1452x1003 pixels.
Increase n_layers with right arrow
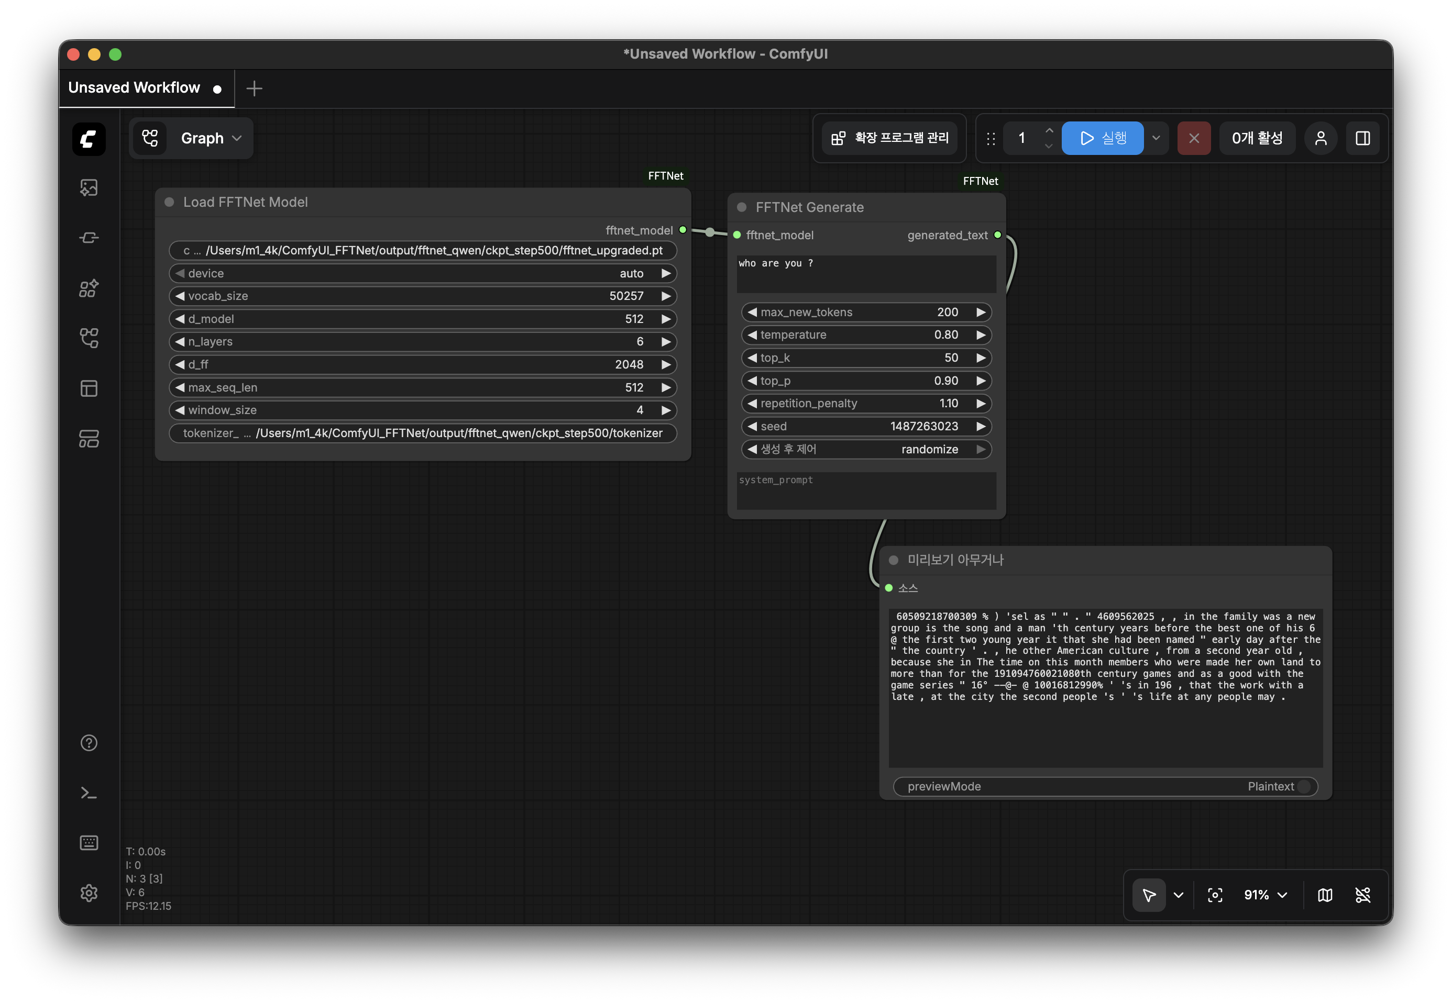coord(665,341)
